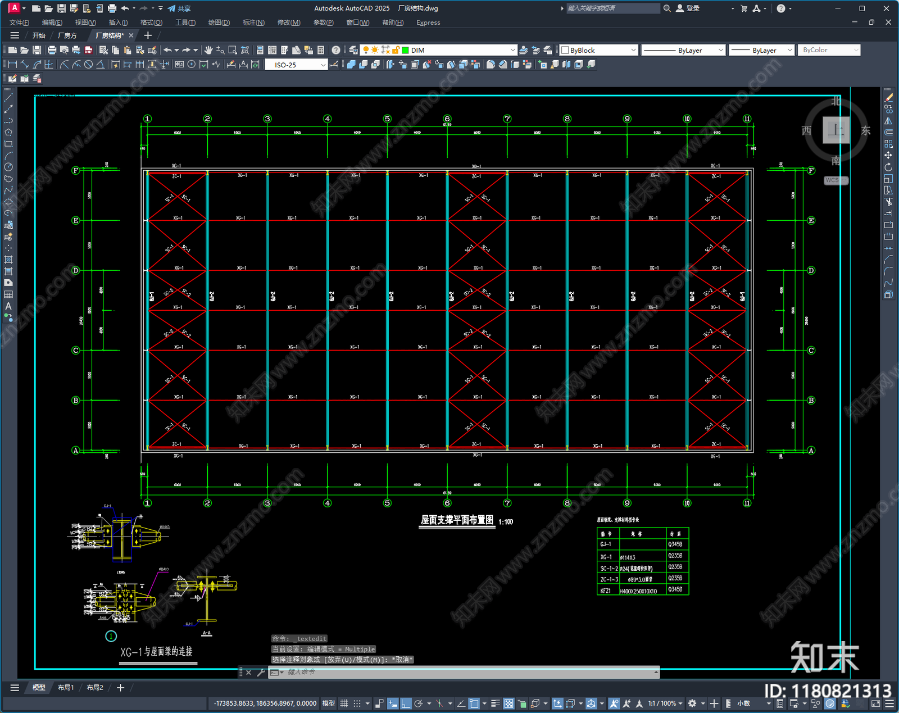The height and width of the screenshot is (713, 899).
Task: Click the Autodesk App Store cart icon
Action: click(x=744, y=8)
